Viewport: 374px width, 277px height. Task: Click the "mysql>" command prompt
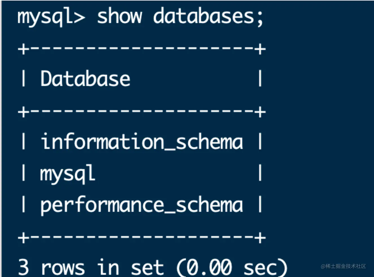51,17
